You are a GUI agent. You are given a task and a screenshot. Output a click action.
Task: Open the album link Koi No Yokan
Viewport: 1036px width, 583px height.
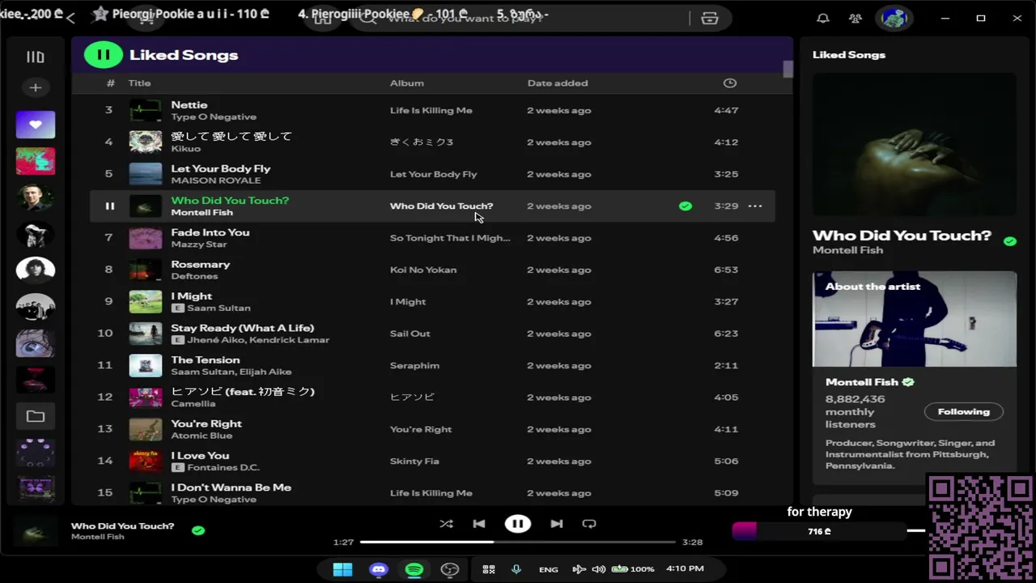point(423,270)
